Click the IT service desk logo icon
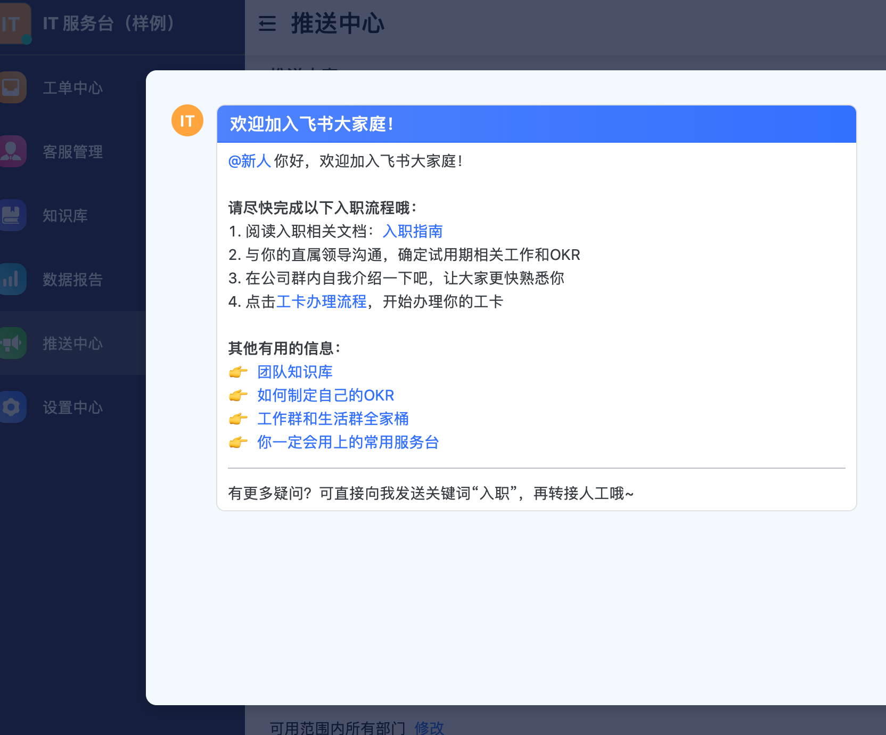The image size is (886, 735). point(14,23)
